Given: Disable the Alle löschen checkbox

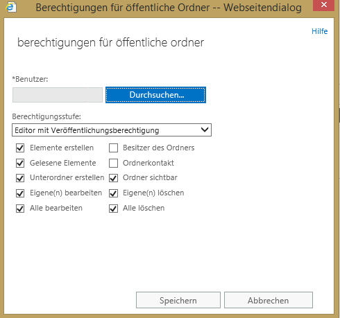Looking at the screenshot, I should (113, 209).
